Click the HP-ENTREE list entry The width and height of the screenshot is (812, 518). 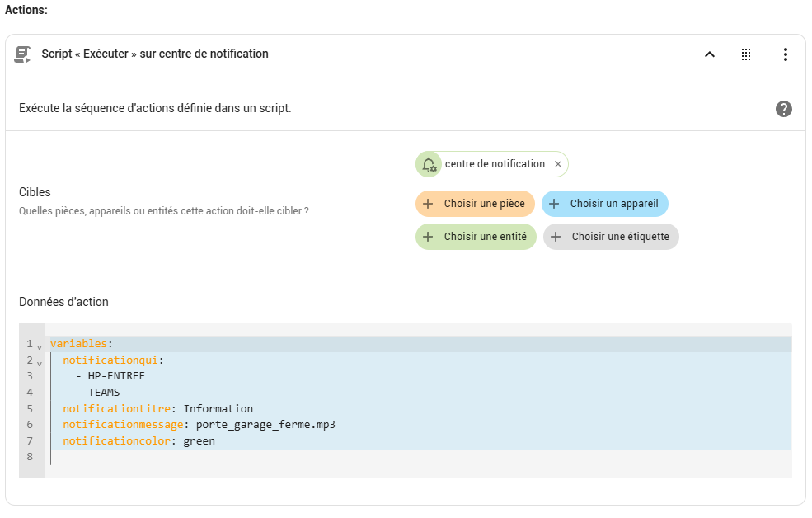116,376
